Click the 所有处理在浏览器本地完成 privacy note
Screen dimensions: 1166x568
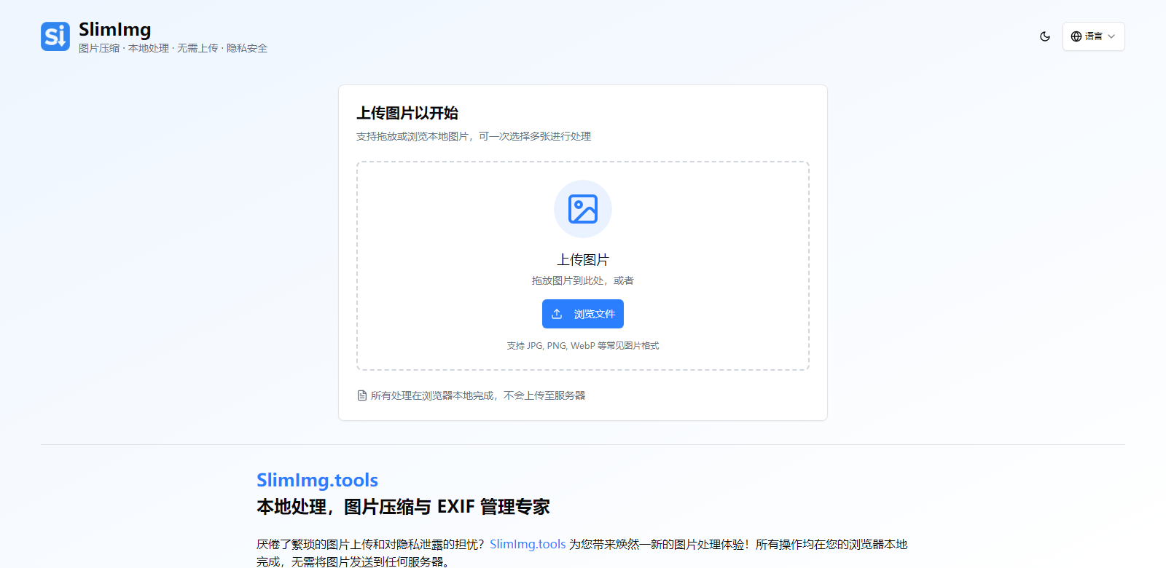tap(478, 395)
